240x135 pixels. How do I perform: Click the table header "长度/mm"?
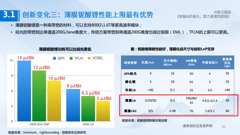[148, 62]
